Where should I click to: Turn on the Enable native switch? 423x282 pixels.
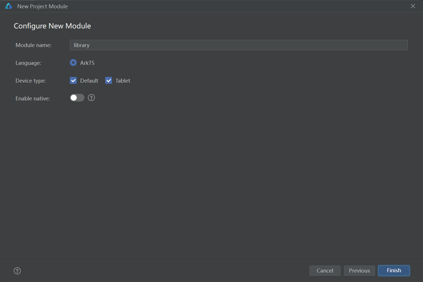(x=77, y=98)
